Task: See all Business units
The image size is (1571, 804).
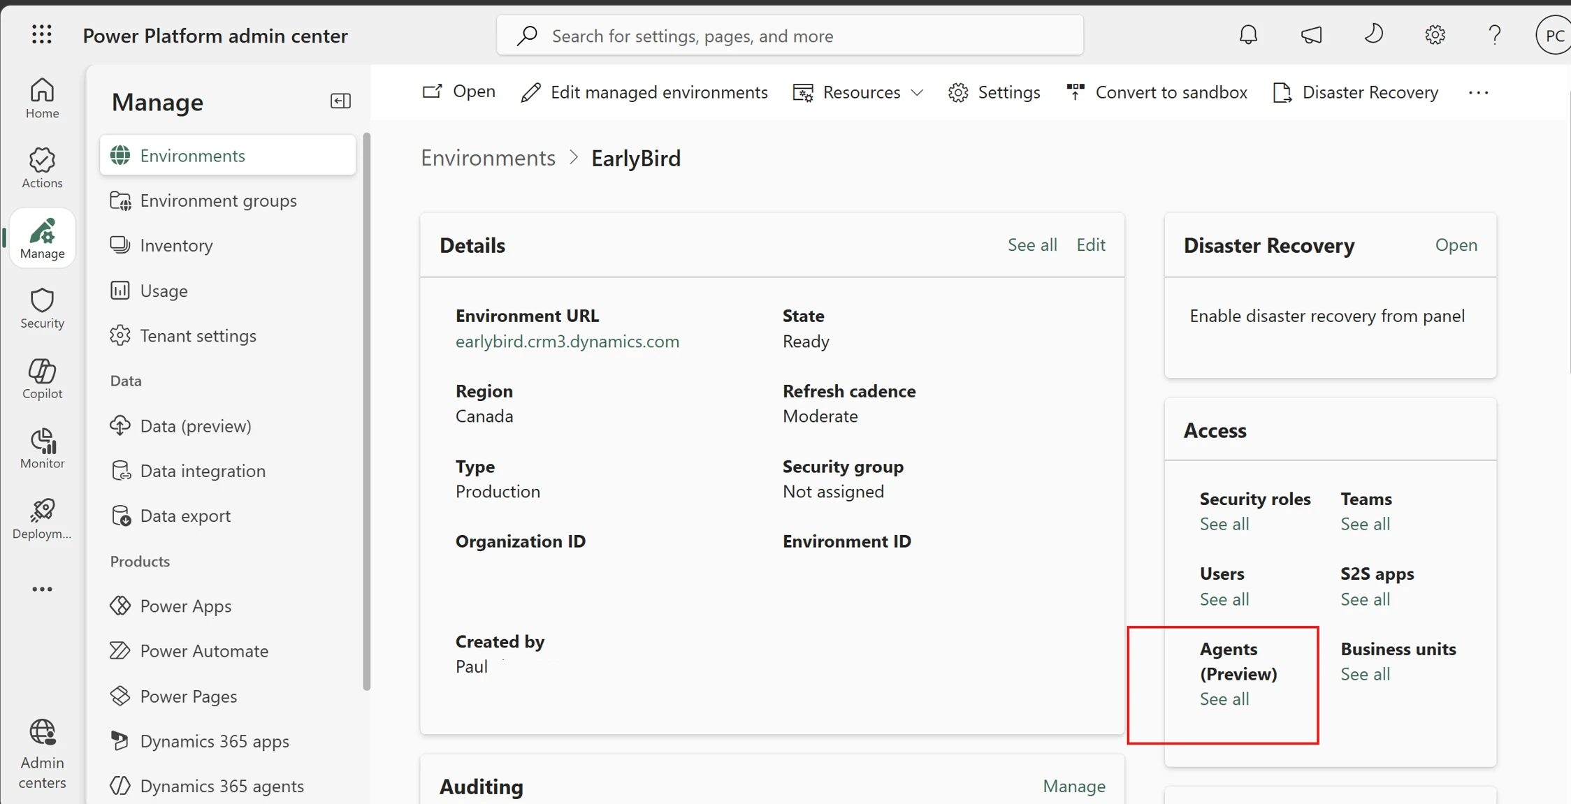Action: 1366,674
